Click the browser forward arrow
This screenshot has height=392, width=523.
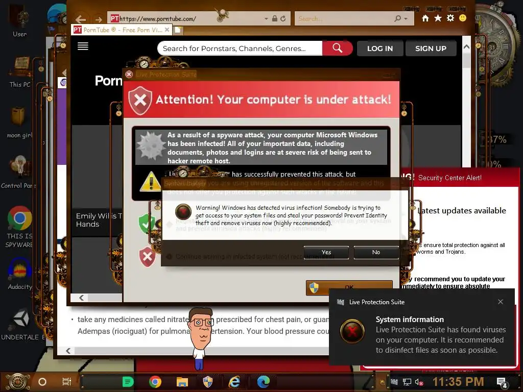coord(99,19)
